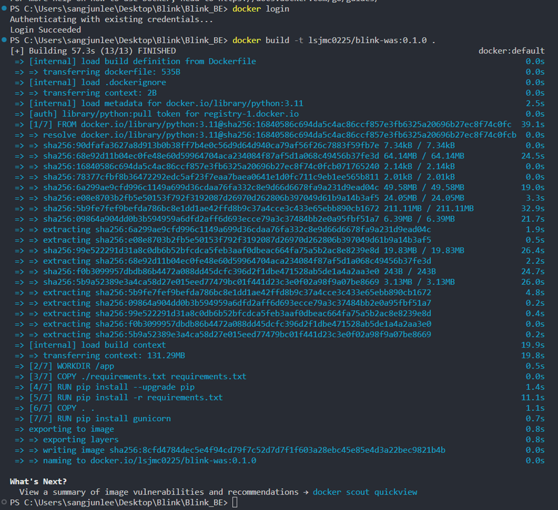
Task: Click the terminal cursor at the last prompt
Action: (x=234, y=502)
